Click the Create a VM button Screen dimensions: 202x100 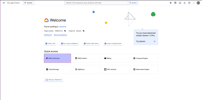(x=50, y=43)
